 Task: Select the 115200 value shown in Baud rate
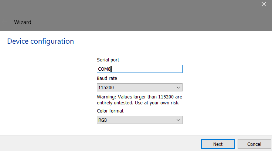pos(106,88)
